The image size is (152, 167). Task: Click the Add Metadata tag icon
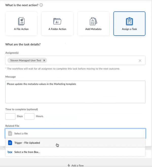[x=93, y=21]
